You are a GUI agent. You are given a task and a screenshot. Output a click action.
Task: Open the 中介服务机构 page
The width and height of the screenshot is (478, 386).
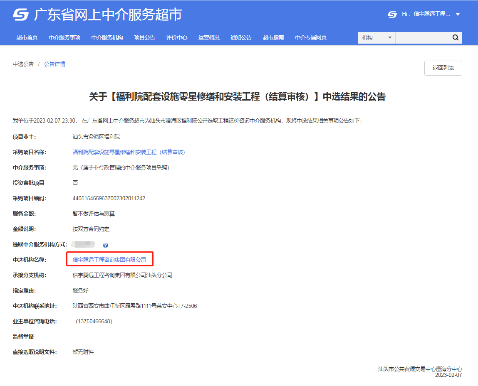(x=107, y=37)
